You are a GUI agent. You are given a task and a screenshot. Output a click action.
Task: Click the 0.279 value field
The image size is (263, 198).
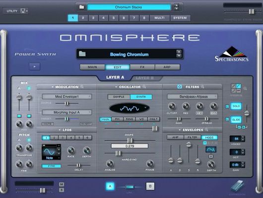tap(130, 146)
